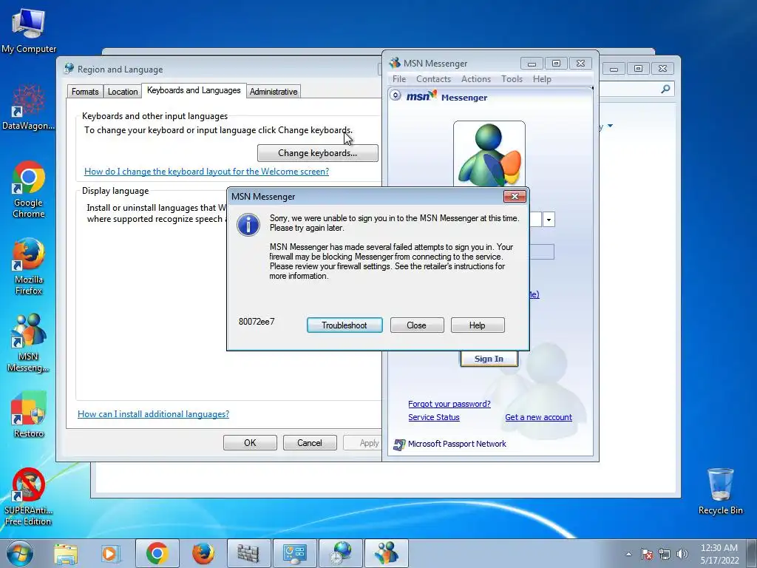Click the Messenger password field
The width and height of the screenshot is (757, 568).
pos(542,251)
